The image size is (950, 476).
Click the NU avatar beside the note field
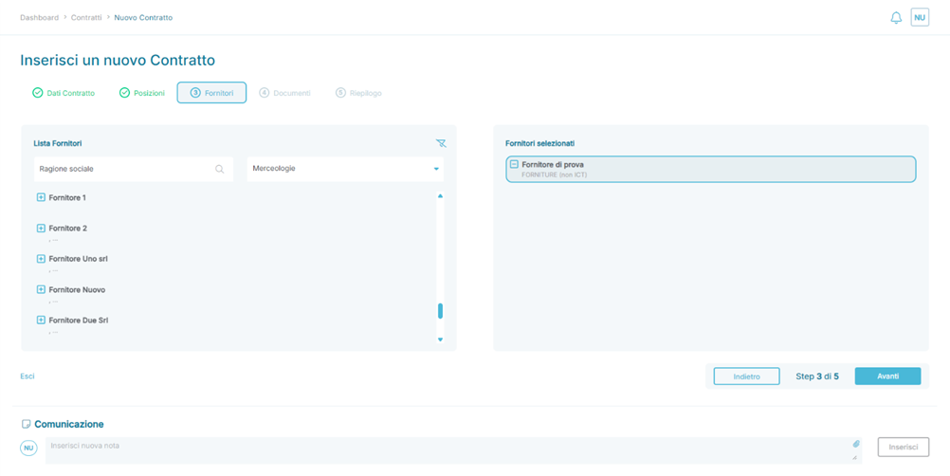tap(28, 448)
